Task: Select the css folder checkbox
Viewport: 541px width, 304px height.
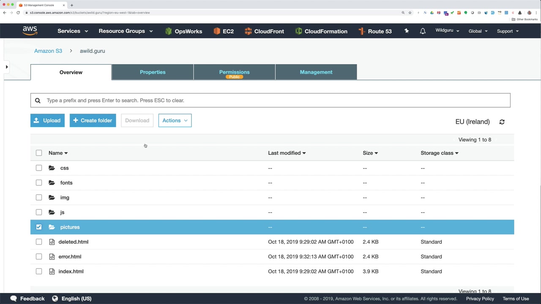Action: click(39, 168)
